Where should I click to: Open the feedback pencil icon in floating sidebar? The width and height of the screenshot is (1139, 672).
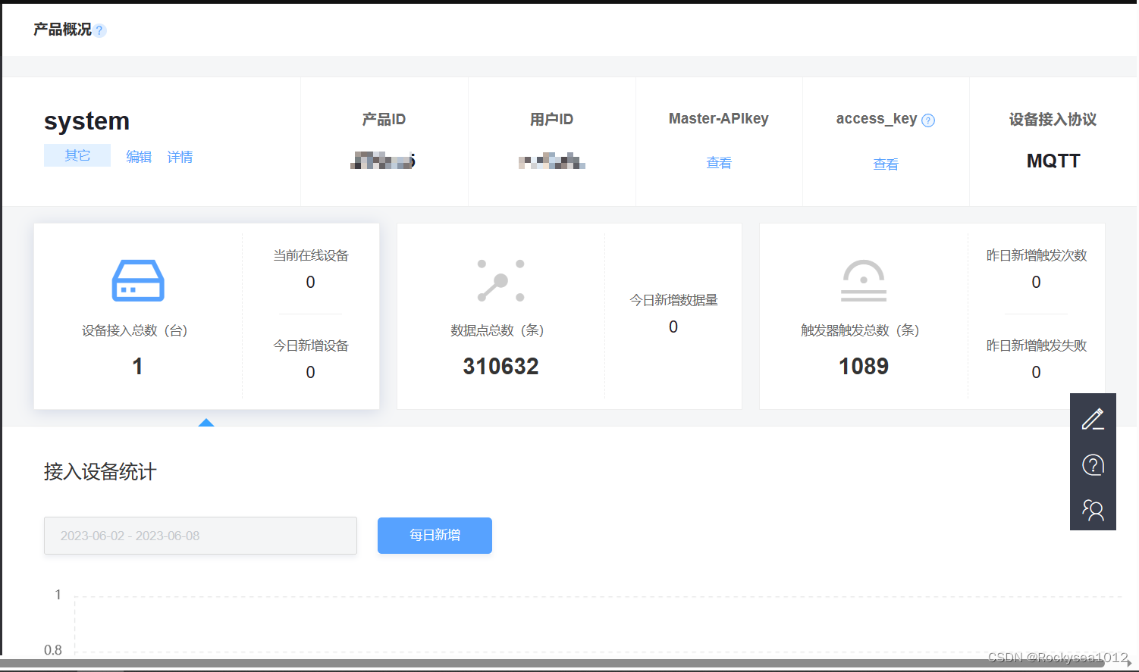click(1093, 419)
